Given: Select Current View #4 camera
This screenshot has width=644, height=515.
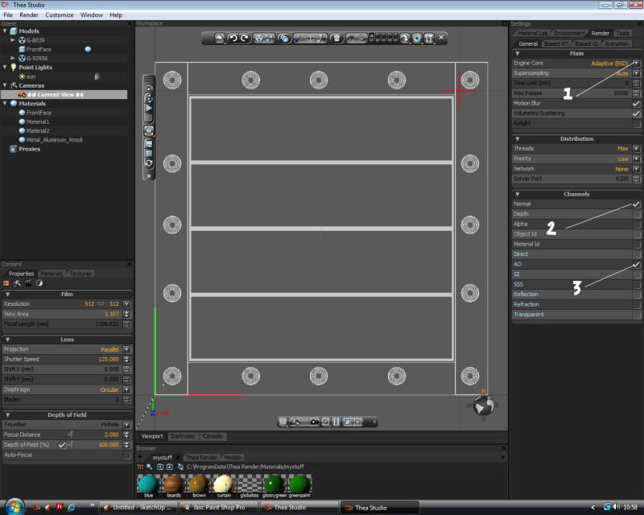Looking at the screenshot, I should pyautogui.click(x=56, y=94).
